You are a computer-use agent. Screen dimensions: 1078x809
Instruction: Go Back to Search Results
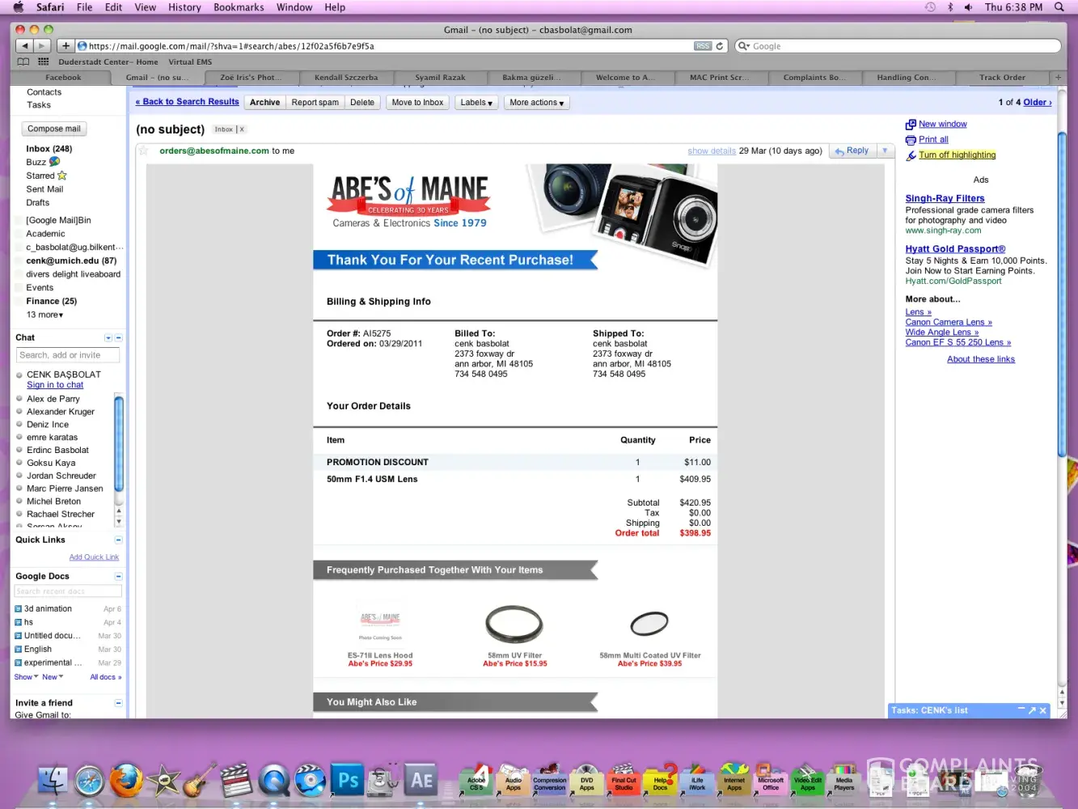188,102
